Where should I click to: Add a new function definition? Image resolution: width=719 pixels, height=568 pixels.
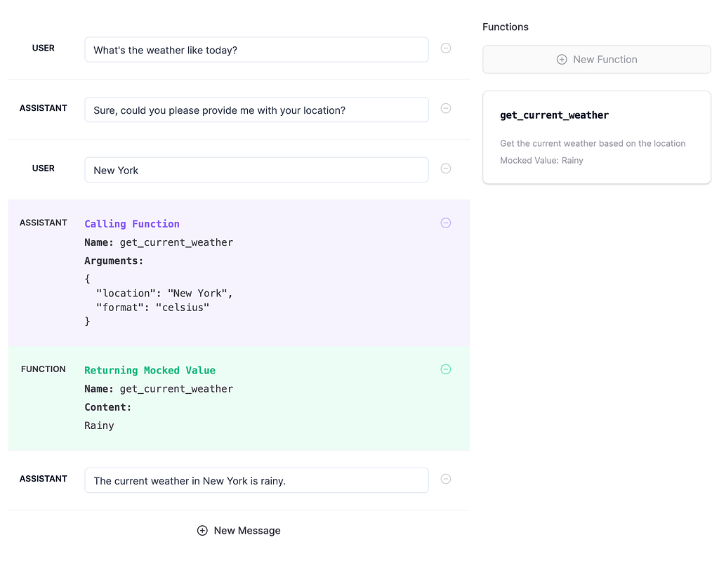coord(596,60)
